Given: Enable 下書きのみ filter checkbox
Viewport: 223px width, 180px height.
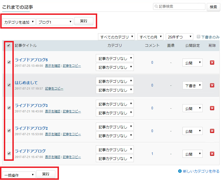Looking at the screenshot, I should 198,37.
